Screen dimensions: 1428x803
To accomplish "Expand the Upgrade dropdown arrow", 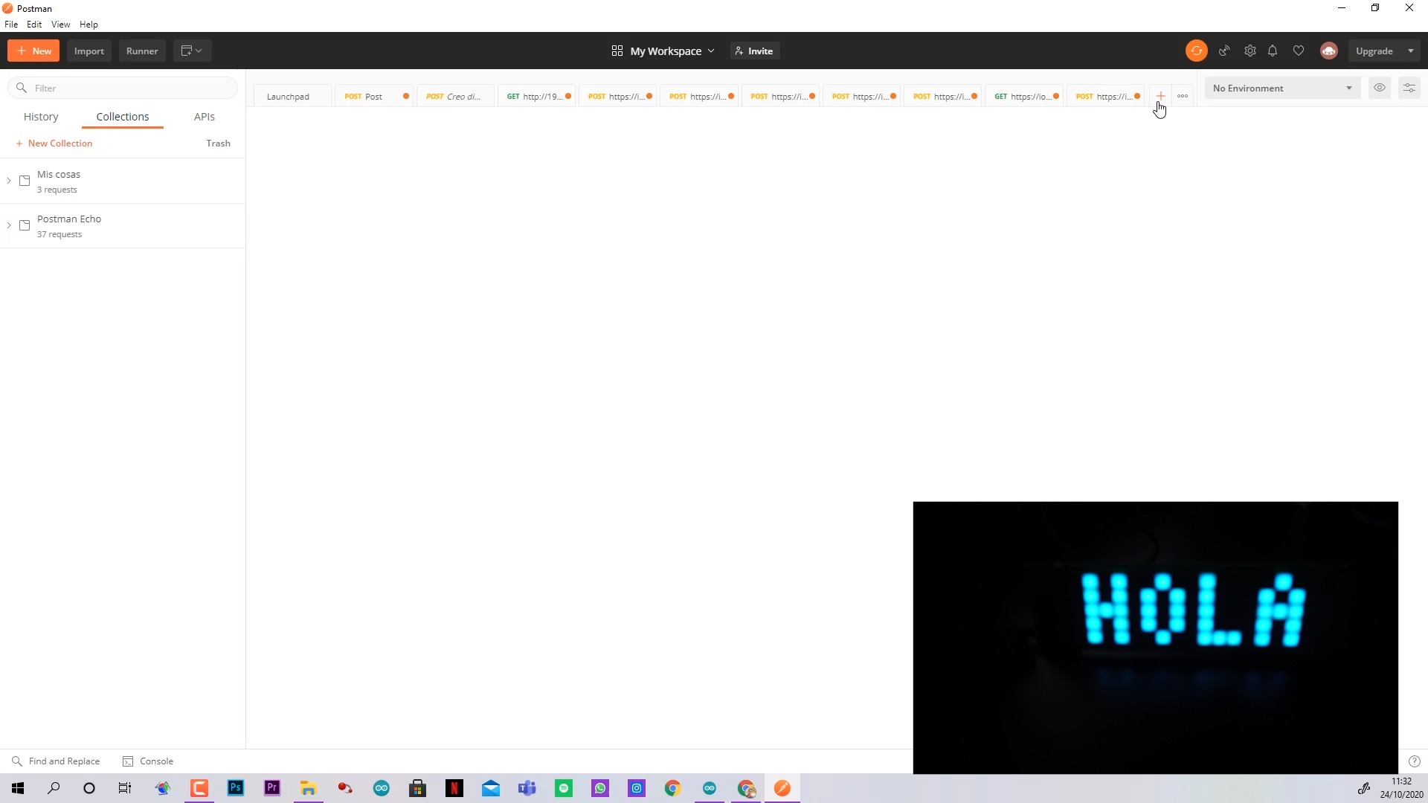I will click(x=1411, y=51).
